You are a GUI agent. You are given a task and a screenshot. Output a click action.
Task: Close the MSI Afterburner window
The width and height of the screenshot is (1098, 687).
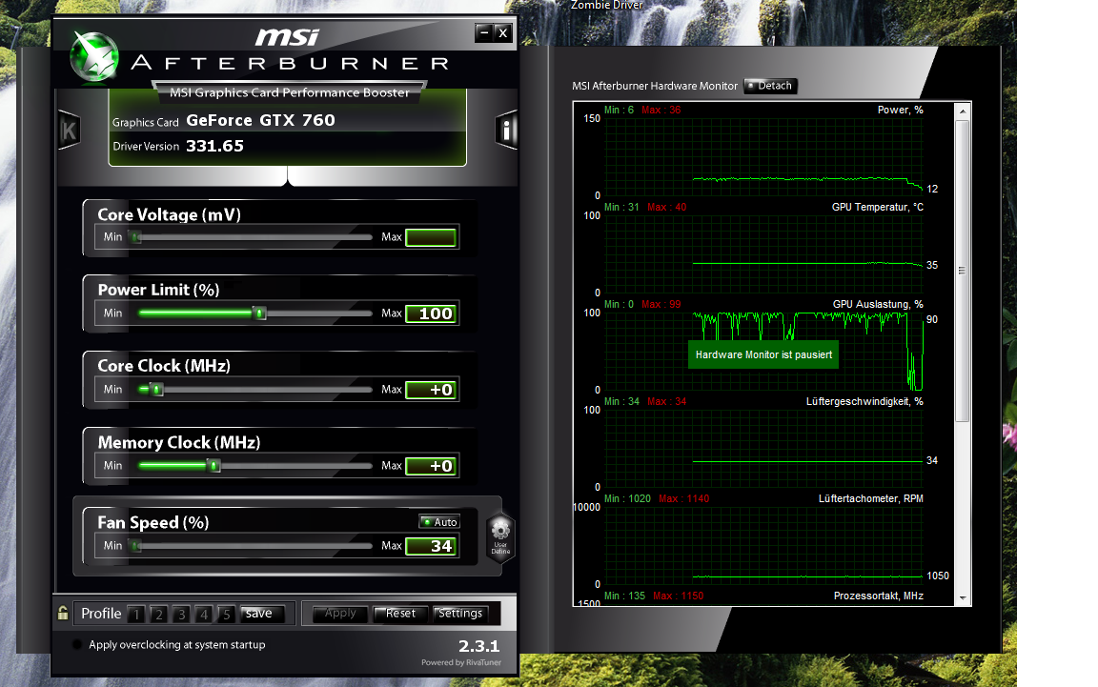pyautogui.click(x=503, y=33)
